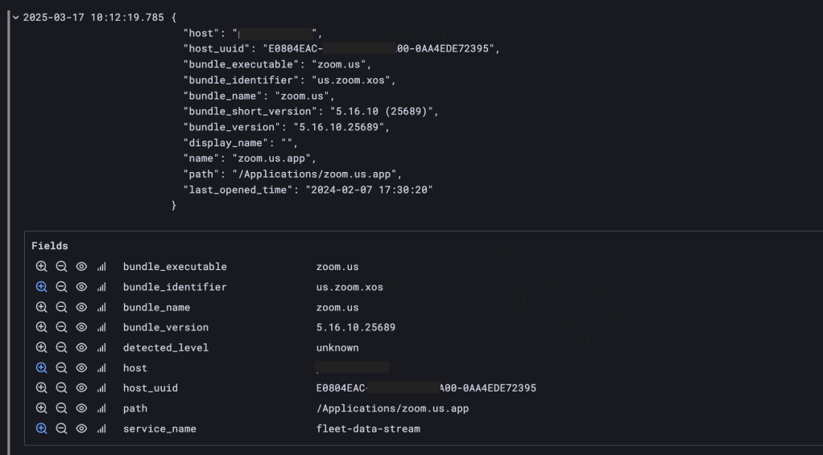This screenshot has height=455, width=823.
Task: Select the "bundle_short_version" JSON line
Action: click(311, 112)
